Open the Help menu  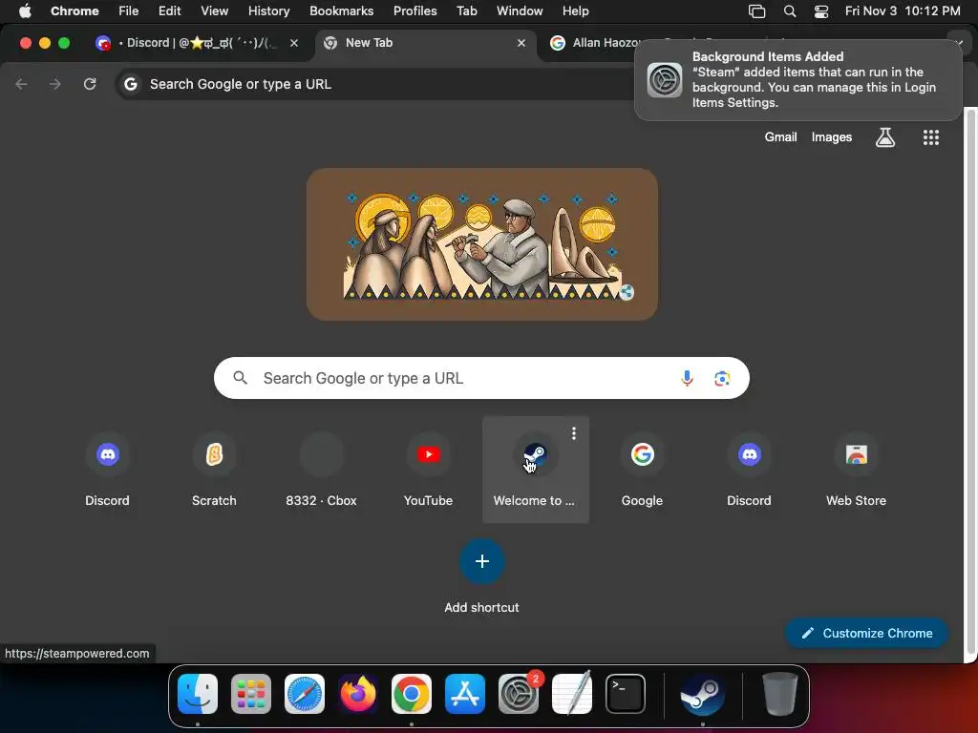(x=575, y=10)
